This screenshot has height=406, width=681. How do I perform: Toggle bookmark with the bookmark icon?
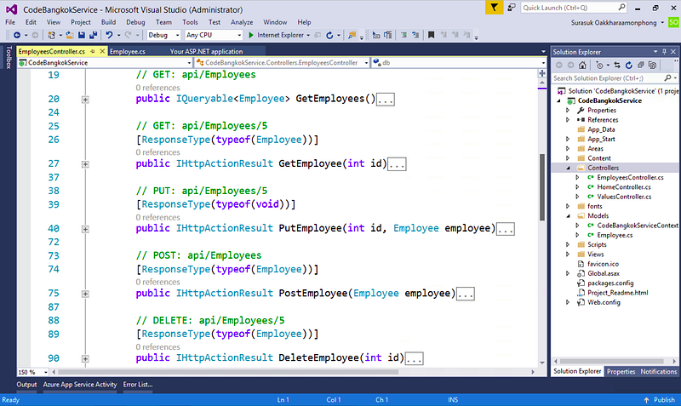(x=432, y=35)
